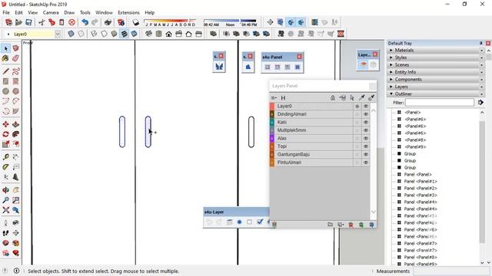Image resolution: width=492 pixels, height=276 pixels.
Task: Select the Rotate tool
Action: tap(5, 135)
